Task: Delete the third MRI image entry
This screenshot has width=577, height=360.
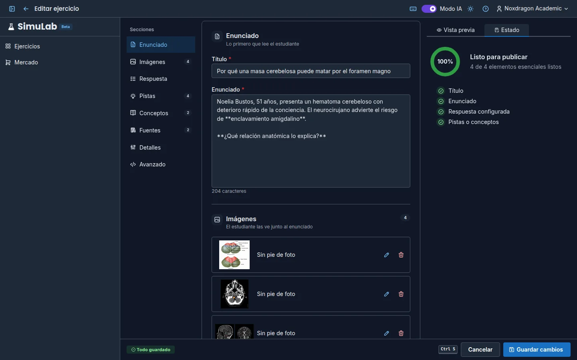Action: tap(401, 333)
